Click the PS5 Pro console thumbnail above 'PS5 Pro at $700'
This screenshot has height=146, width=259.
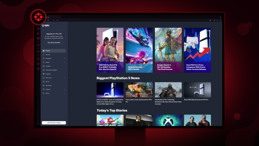[110, 90]
